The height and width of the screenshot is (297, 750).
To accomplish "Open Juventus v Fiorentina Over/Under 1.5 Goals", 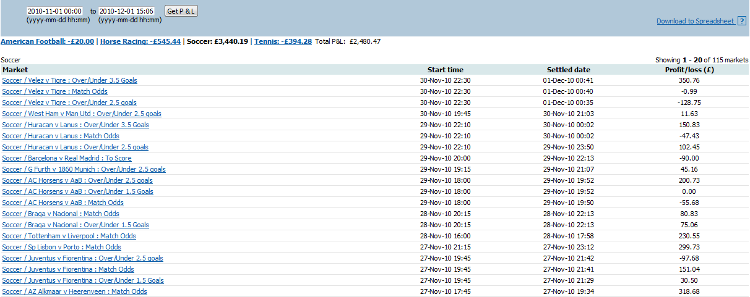I will tap(83, 280).
